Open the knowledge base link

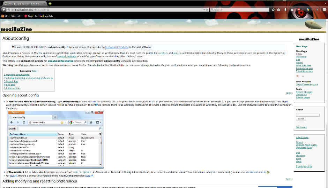tap(304, 148)
